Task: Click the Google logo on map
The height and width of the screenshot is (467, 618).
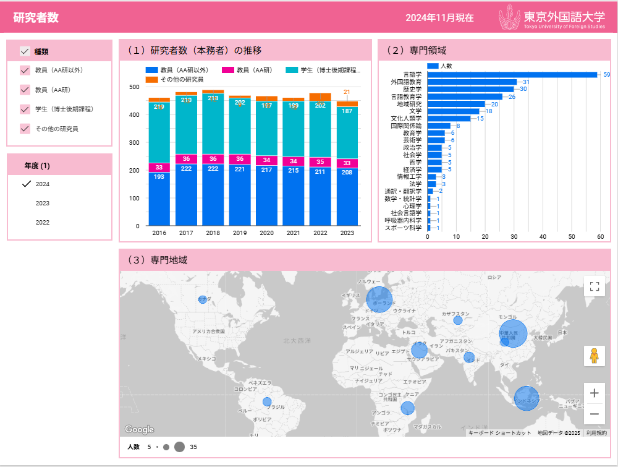Action: 139,429
